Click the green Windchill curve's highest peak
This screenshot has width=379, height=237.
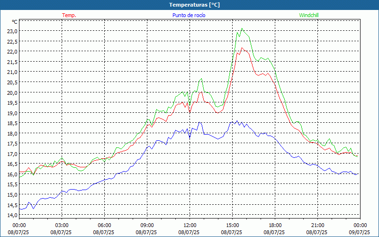242,28
